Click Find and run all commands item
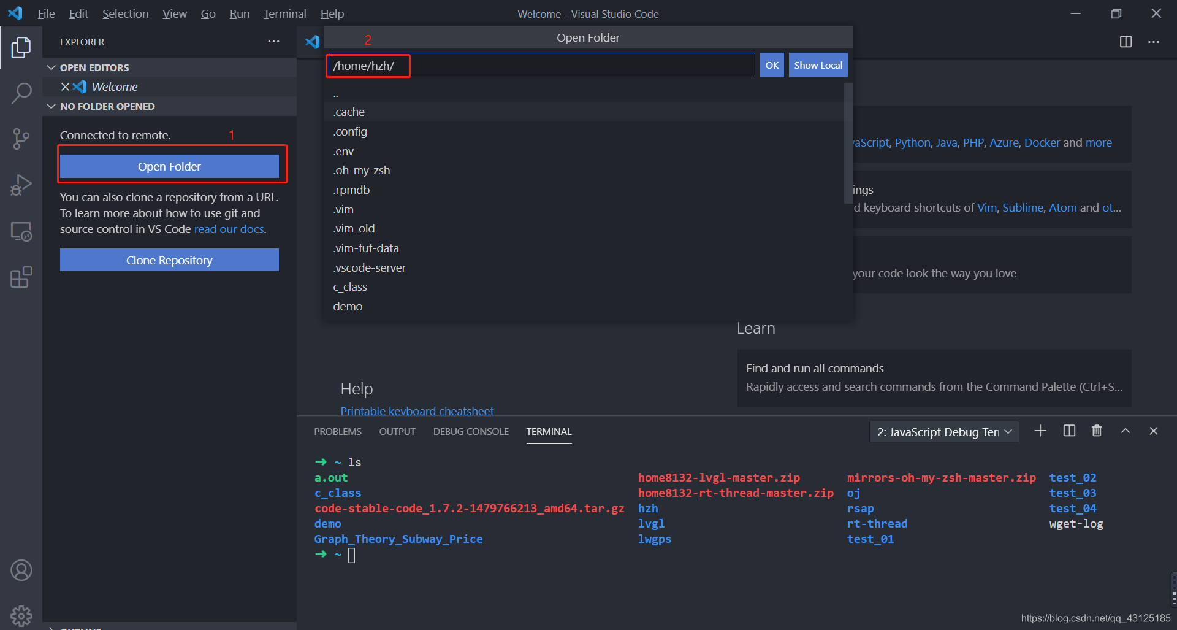 [934, 378]
